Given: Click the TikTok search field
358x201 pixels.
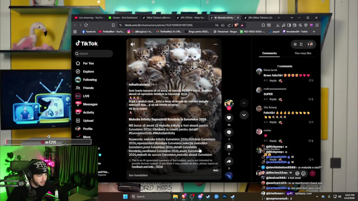Looking at the screenshot, I should coord(94,54).
